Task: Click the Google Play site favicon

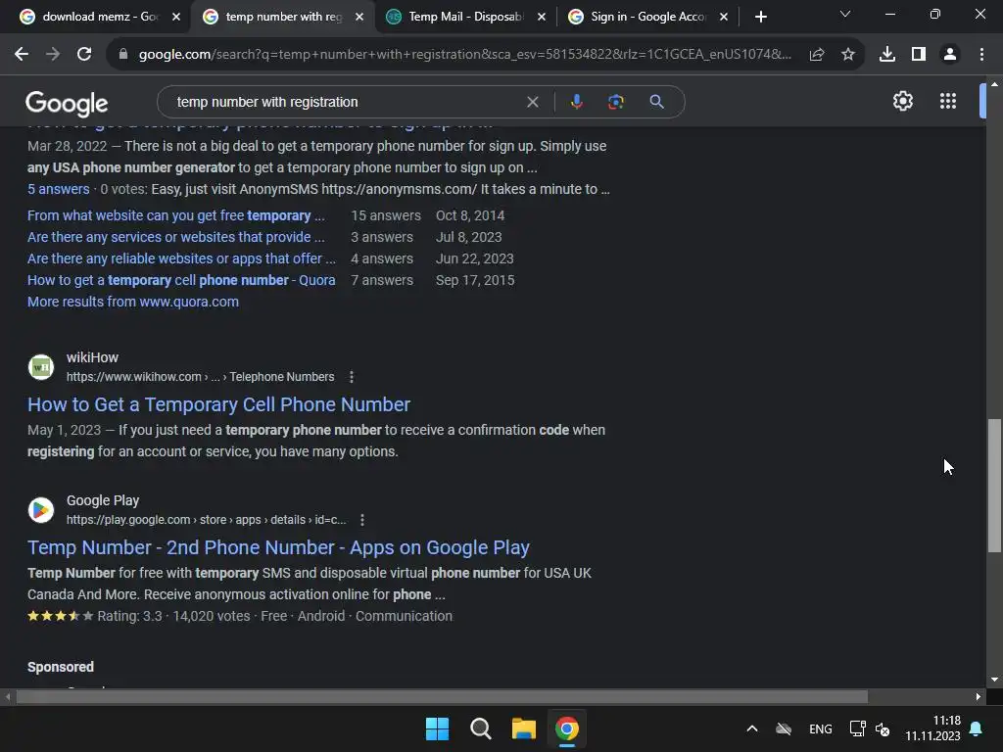Action: click(41, 510)
